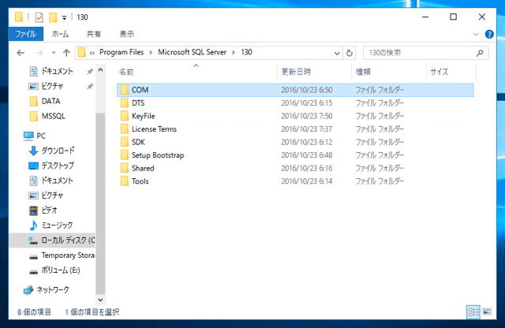Select the SDK folder icon

(x=125, y=142)
